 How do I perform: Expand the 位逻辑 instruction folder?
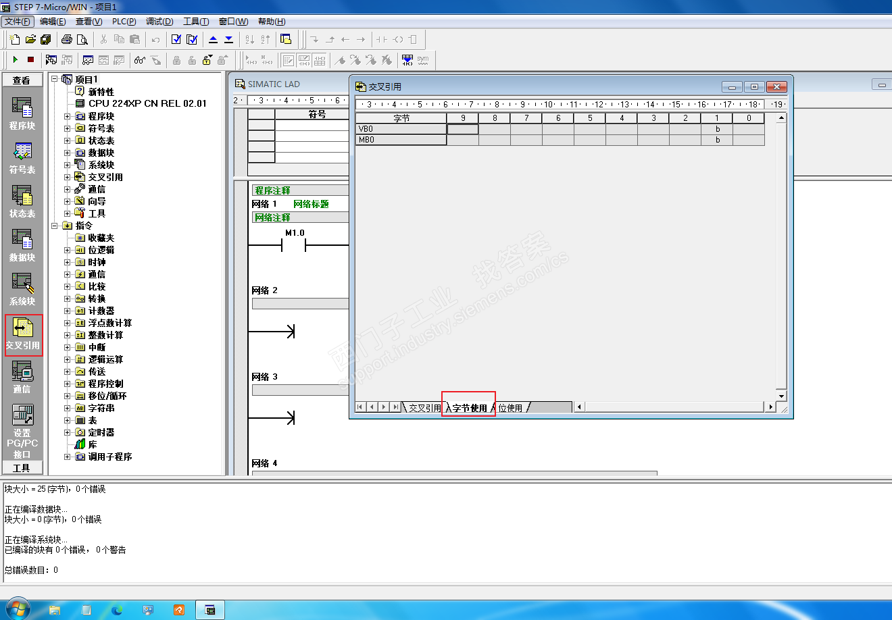point(68,250)
